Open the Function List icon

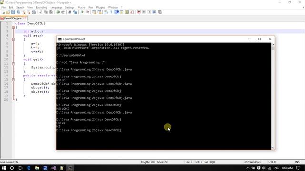point(132,12)
